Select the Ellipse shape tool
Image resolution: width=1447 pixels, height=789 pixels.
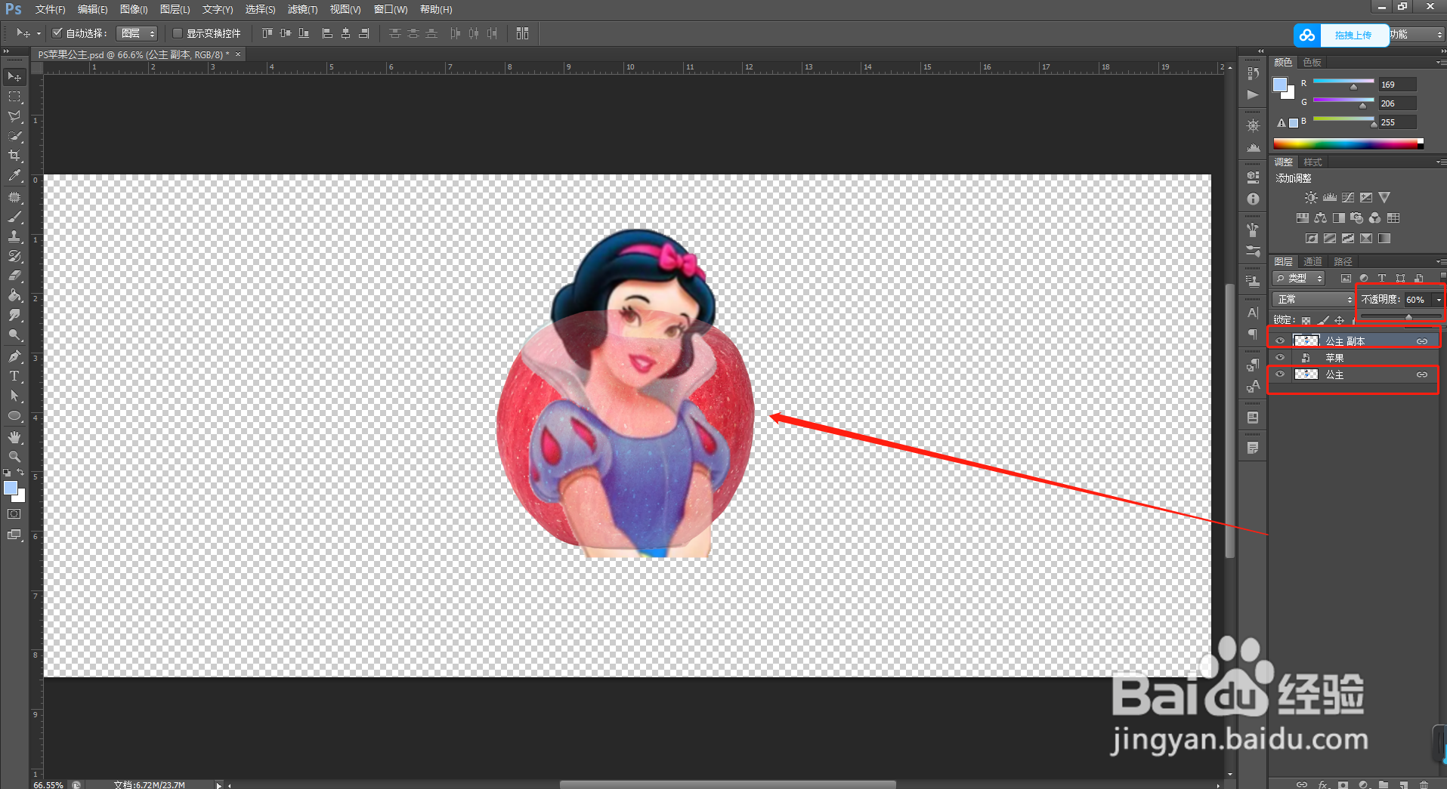(14, 415)
